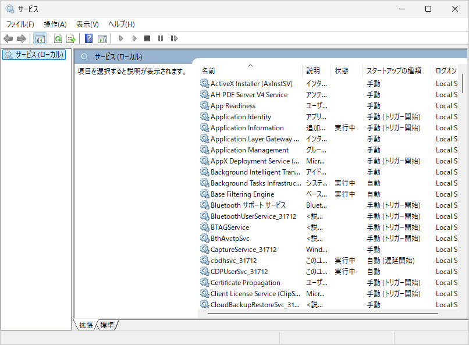Viewport: 469px width, 345px height.
Task: Switch to the 拡張 tab
Action: 86,325
